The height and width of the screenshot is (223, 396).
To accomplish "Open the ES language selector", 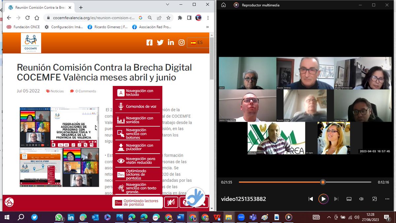I will (x=198, y=42).
